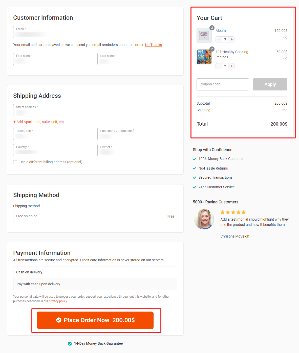This screenshot has width=299, height=353.
Task: Open the District selection field
Action: 137,150
